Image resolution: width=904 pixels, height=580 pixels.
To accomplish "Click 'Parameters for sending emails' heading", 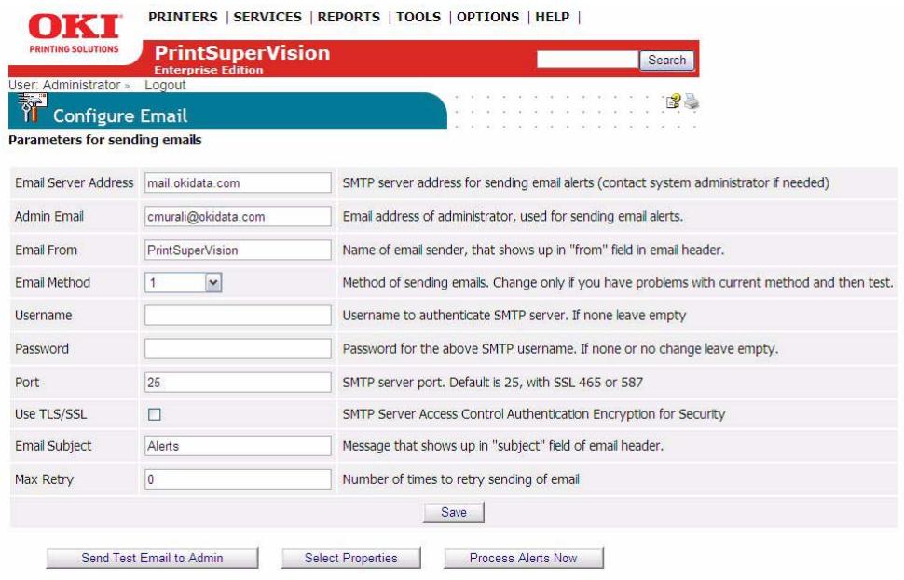I will click(105, 140).
